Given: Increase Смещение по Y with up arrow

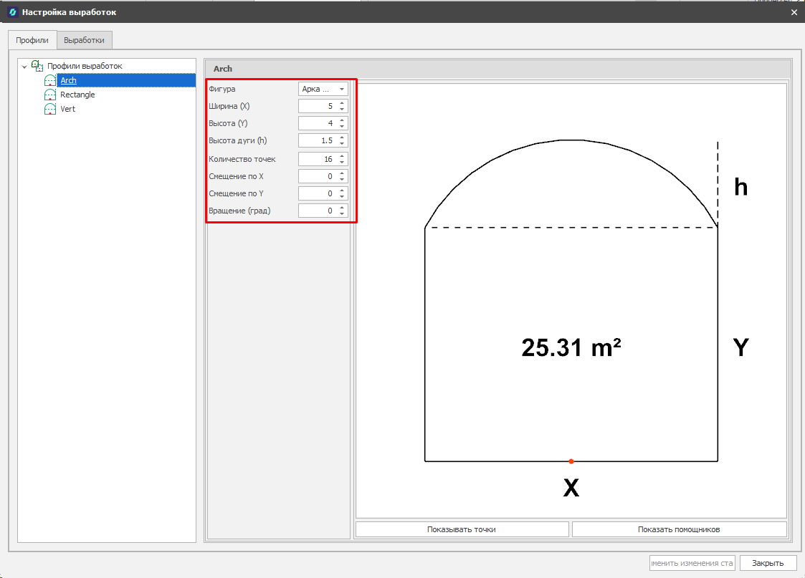Looking at the screenshot, I should (x=342, y=190).
